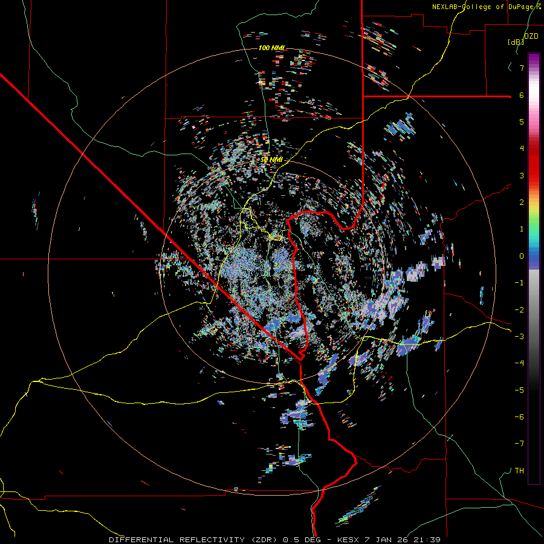Viewport: 544px width, 544px height.
Task: Click the '3' value on the scale
Action: tap(522, 175)
